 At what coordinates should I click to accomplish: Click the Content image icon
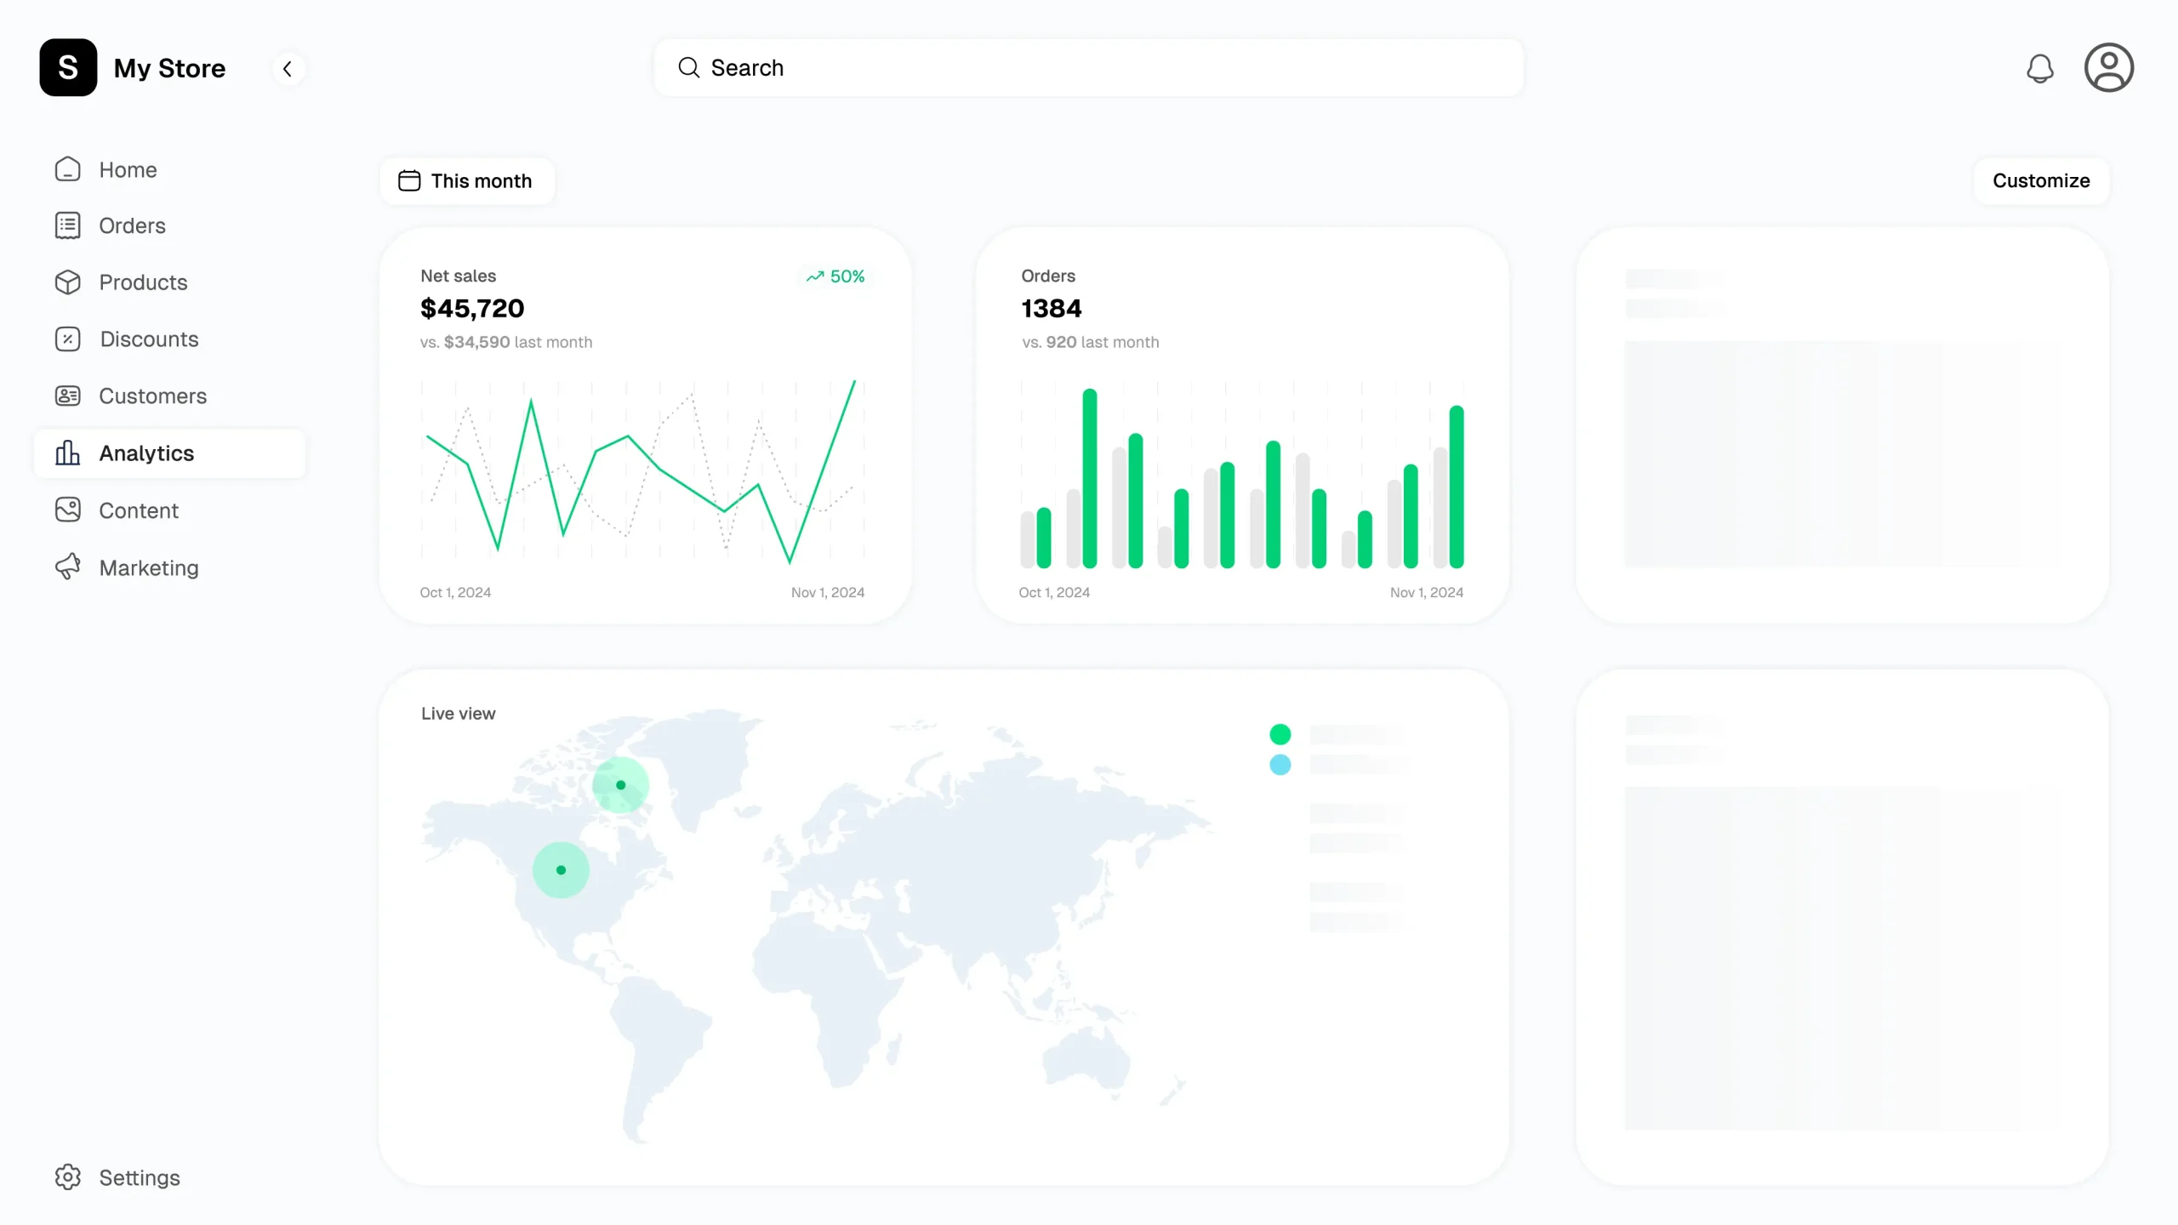[68, 510]
